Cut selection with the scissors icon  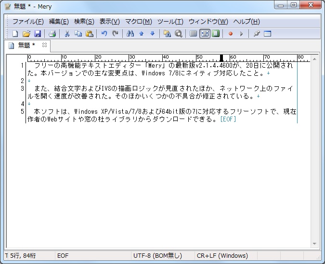[x=67, y=34]
